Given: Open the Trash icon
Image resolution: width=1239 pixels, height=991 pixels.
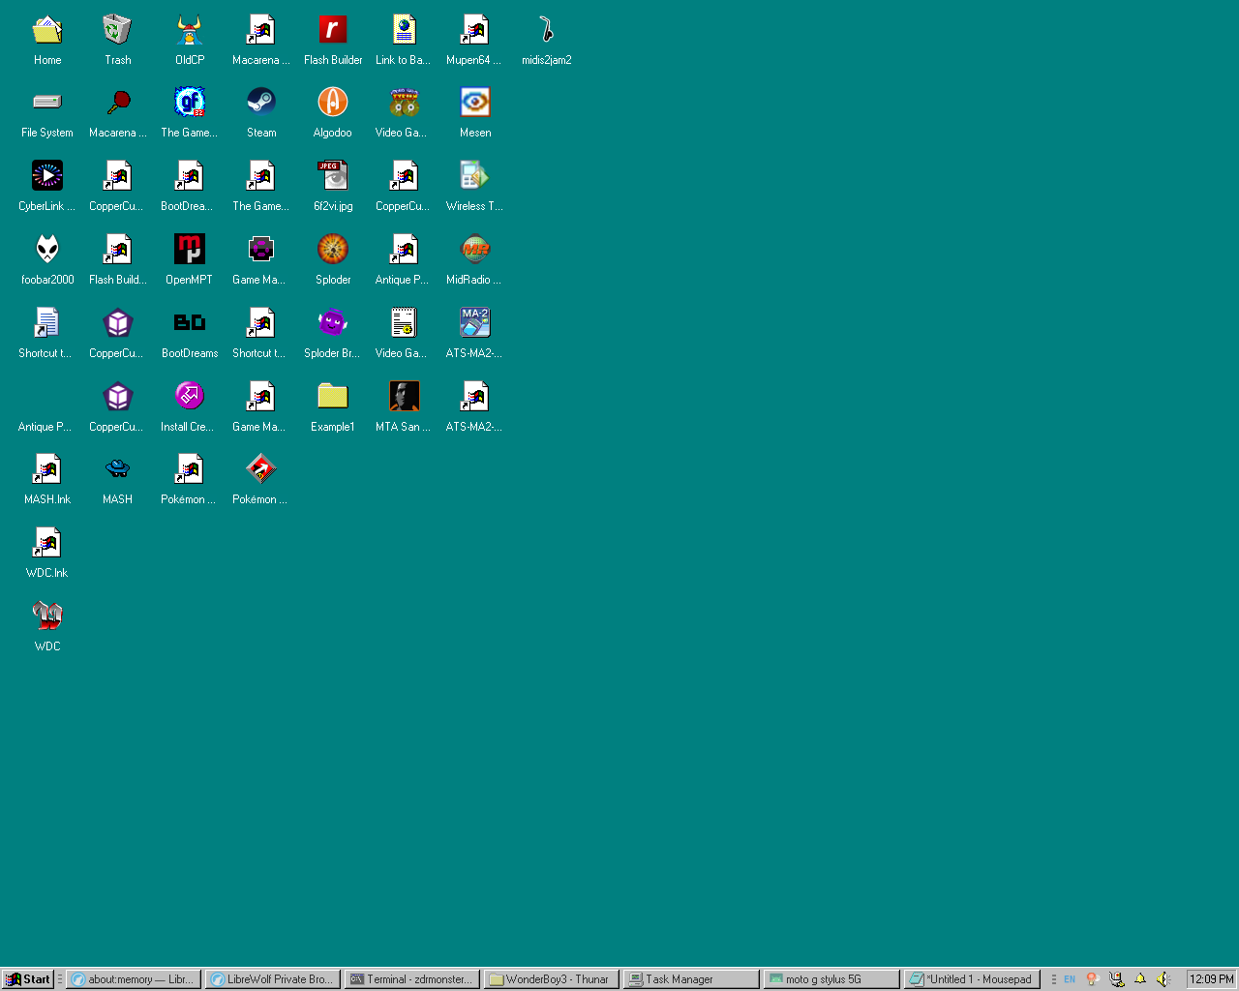Looking at the screenshot, I should click(x=117, y=30).
